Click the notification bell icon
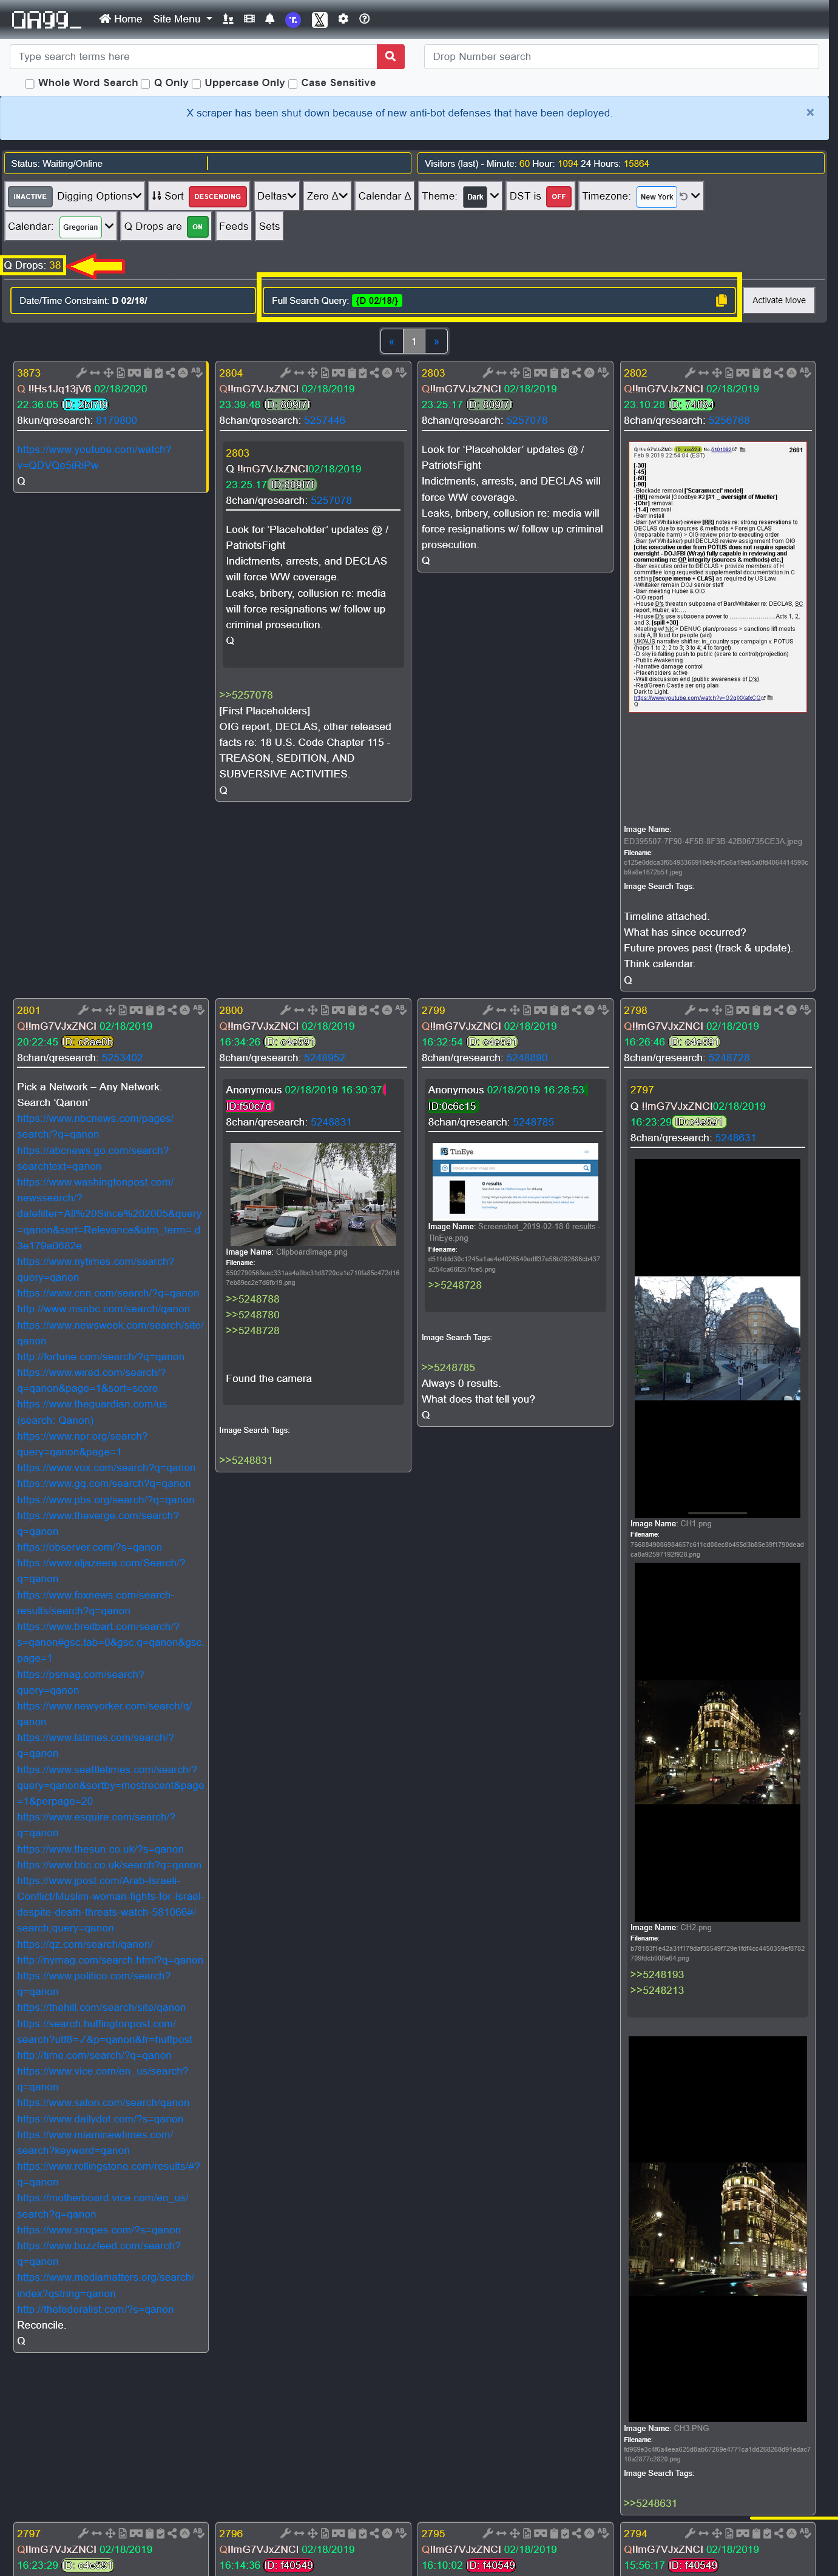The height and width of the screenshot is (2576, 838). coord(269,19)
